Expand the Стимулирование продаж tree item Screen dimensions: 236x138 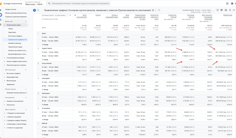pos(5,58)
